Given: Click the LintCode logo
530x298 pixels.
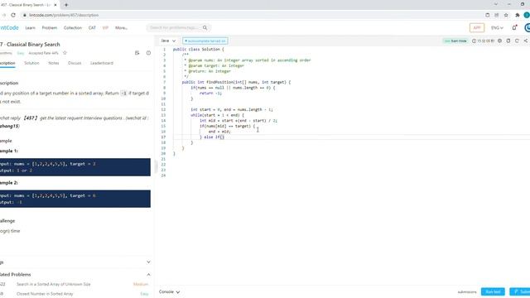Looking at the screenshot, I should (x=9, y=27).
